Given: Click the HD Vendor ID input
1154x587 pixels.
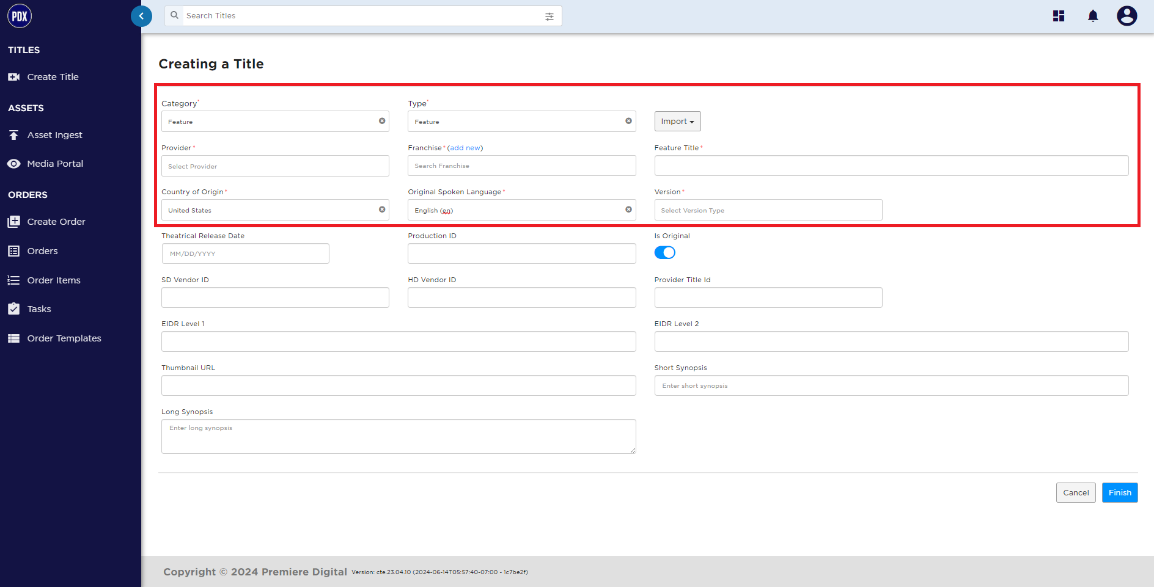Looking at the screenshot, I should click(x=521, y=297).
